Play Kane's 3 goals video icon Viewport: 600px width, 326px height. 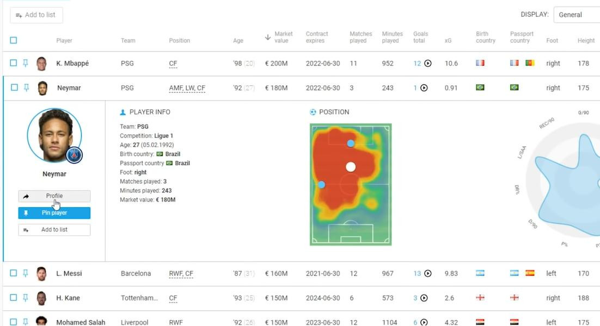(424, 298)
